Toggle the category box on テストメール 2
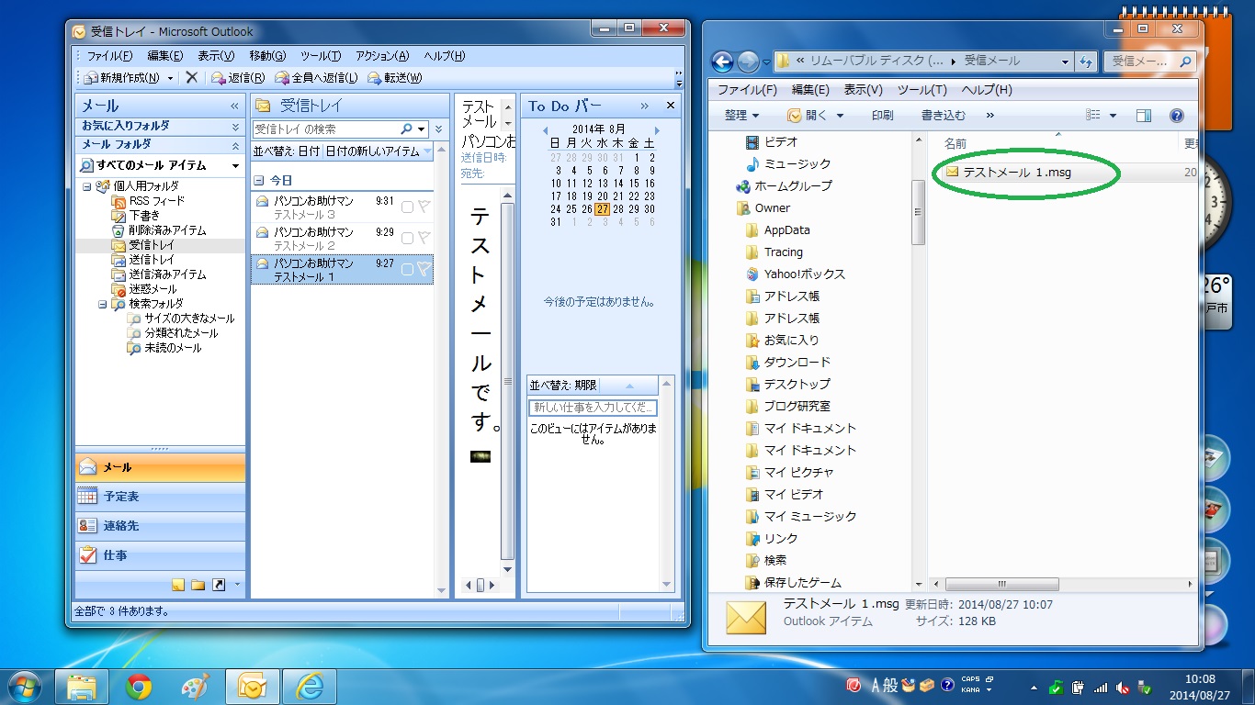1255x705 pixels. 407,239
